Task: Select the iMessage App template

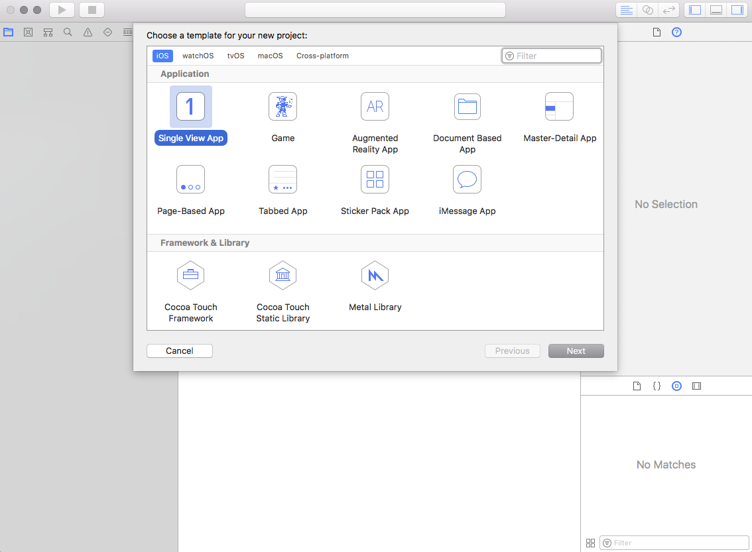Action: (467, 191)
